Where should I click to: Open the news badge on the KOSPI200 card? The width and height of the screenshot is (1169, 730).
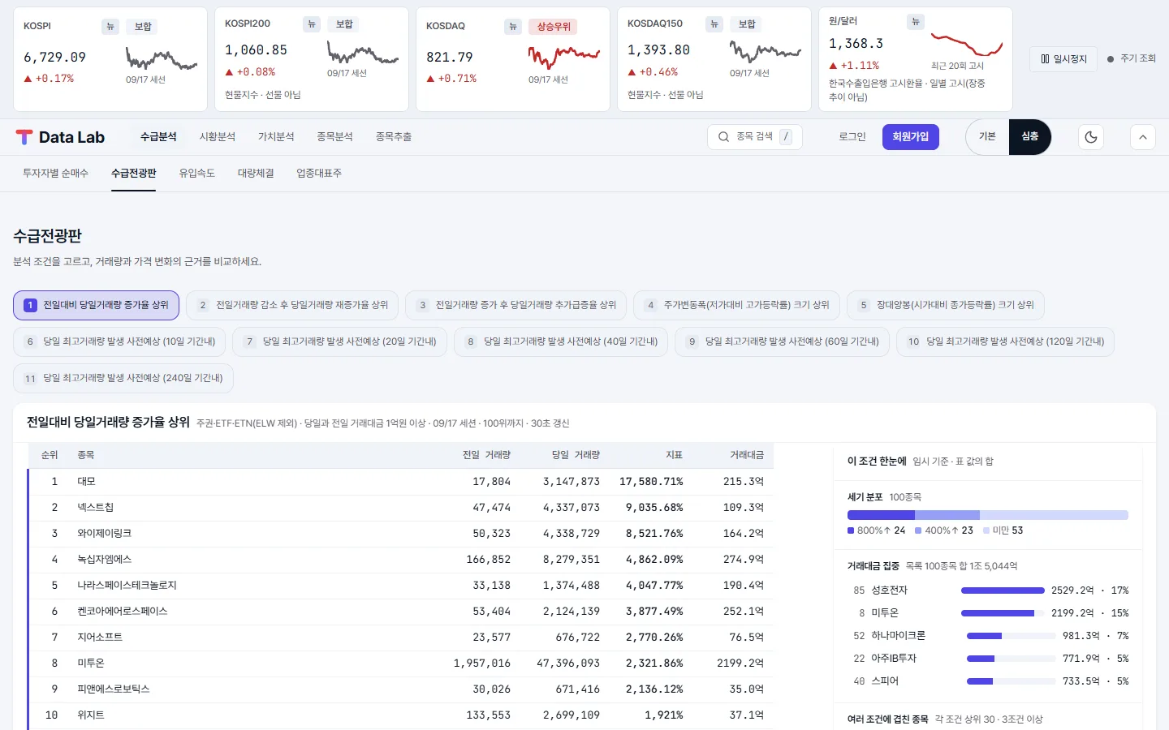[x=312, y=24]
